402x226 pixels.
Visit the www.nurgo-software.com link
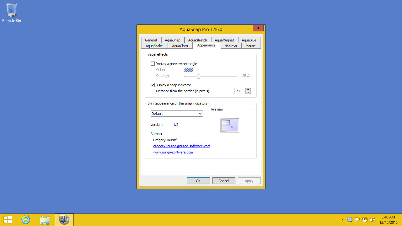[x=173, y=152]
